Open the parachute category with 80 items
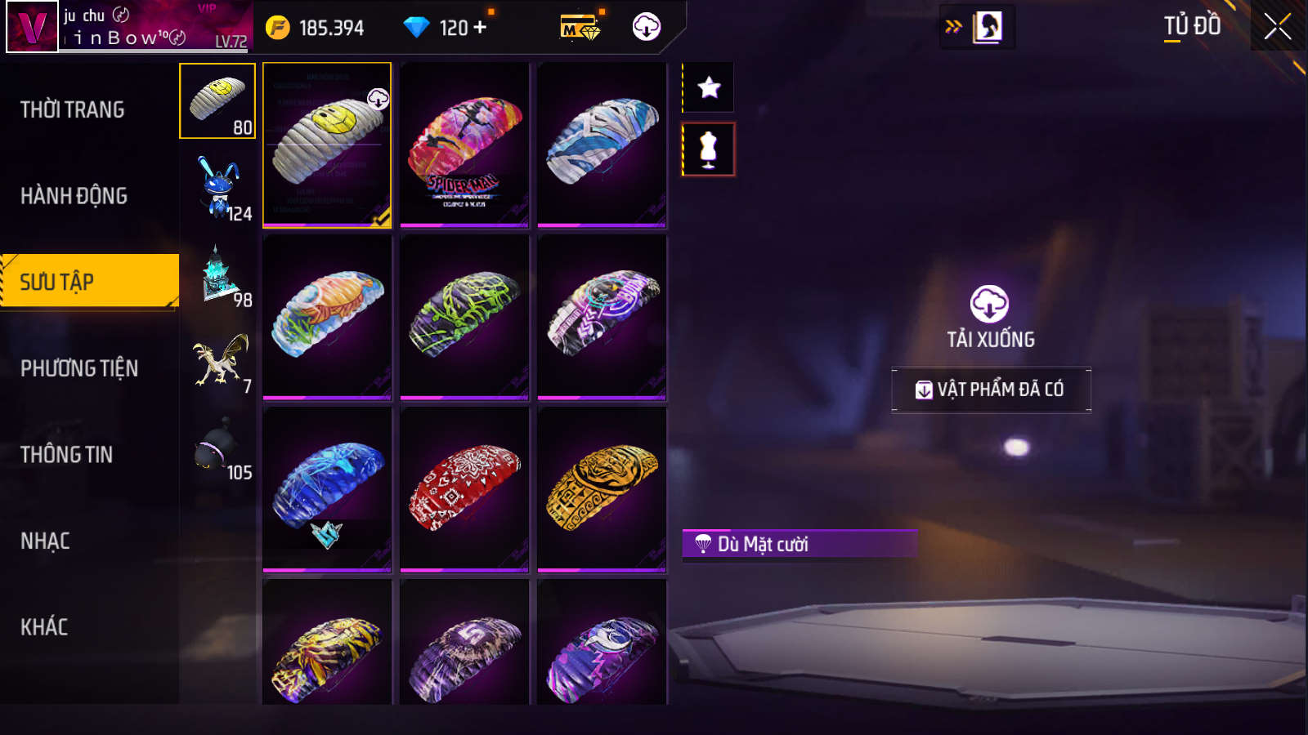 click(x=217, y=100)
